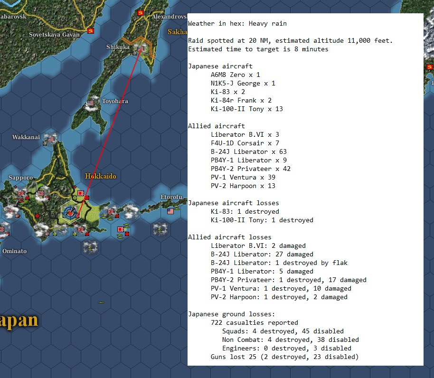Click the 'Squads: 4 destroyed, 45 disabled' line

[x=283, y=331]
